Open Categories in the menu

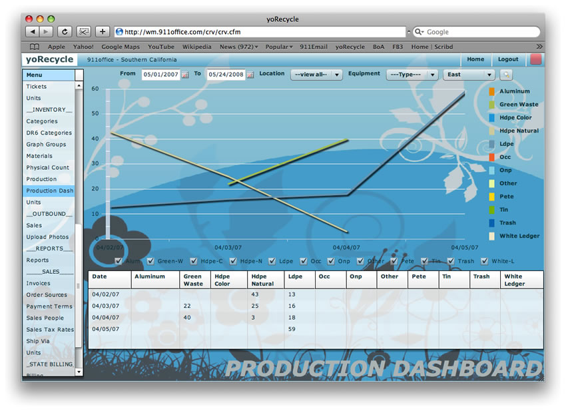coord(42,121)
